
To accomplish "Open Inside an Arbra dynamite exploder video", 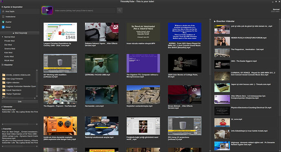I will coord(60,126).
